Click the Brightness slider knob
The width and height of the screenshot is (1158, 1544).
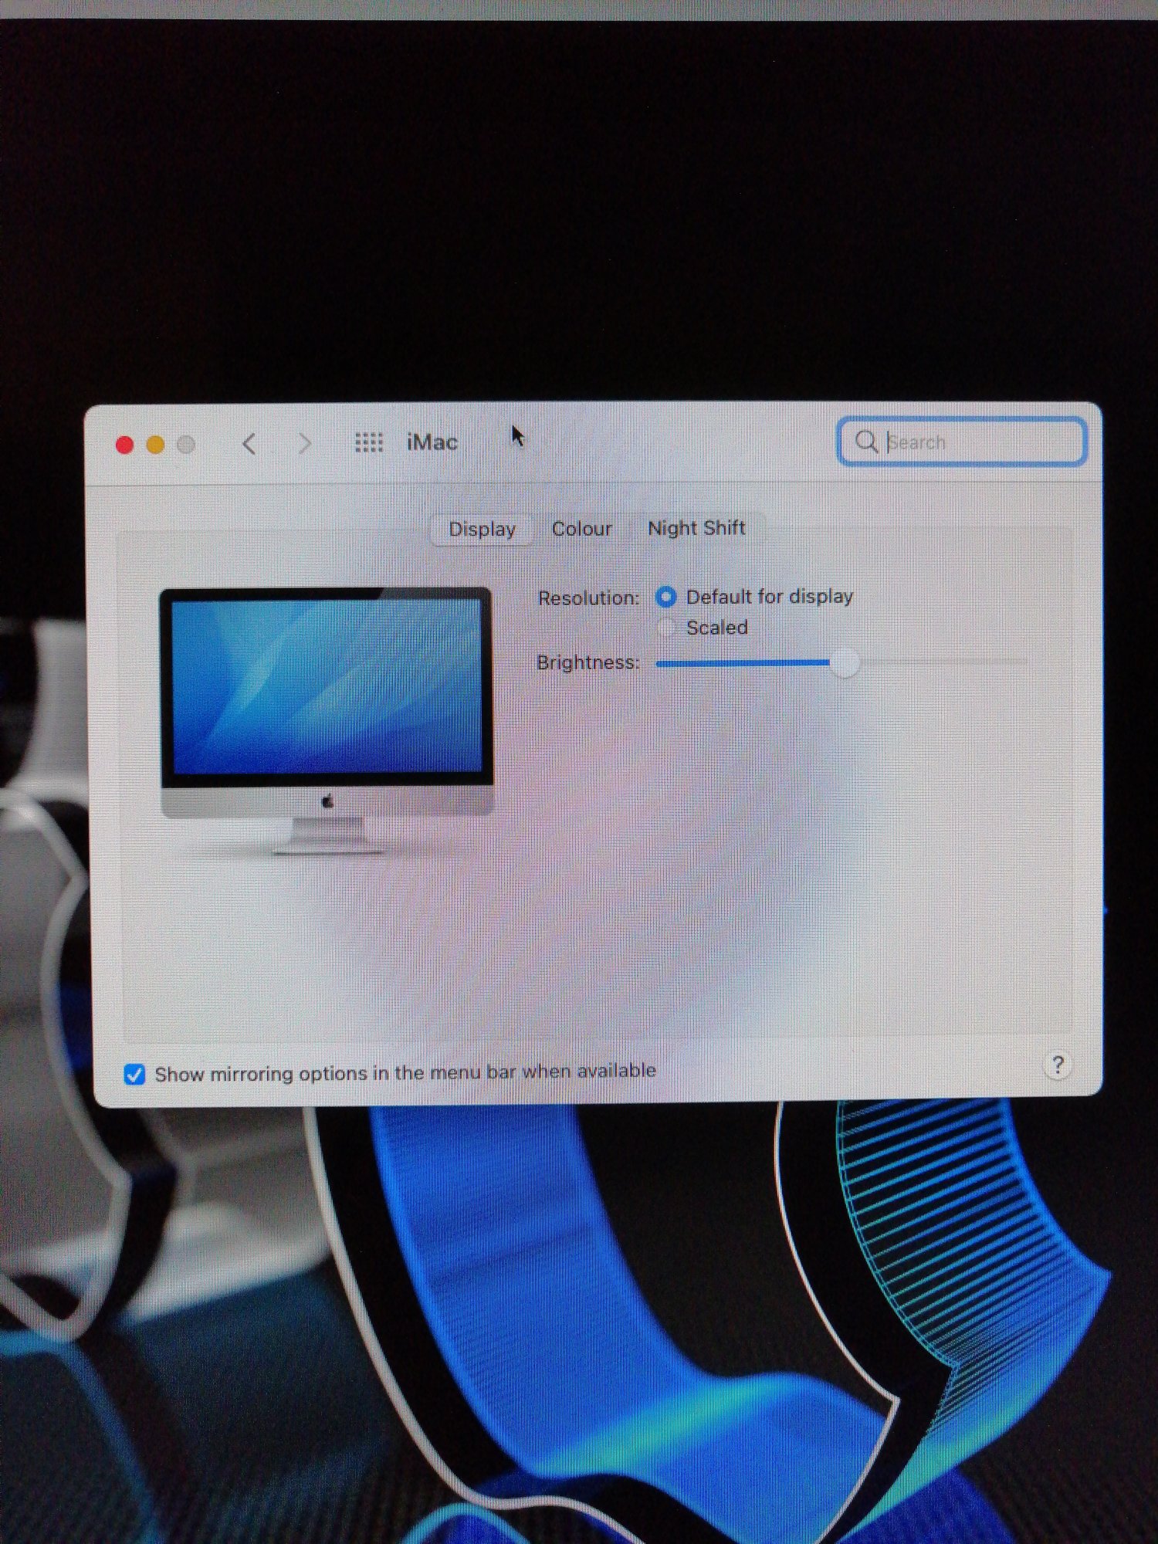845,662
